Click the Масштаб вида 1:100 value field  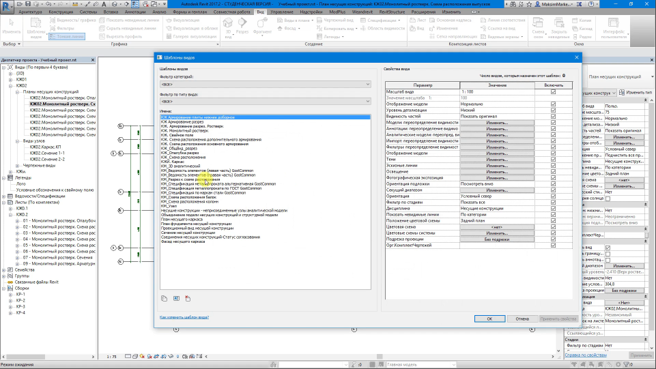tap(497, 91)
